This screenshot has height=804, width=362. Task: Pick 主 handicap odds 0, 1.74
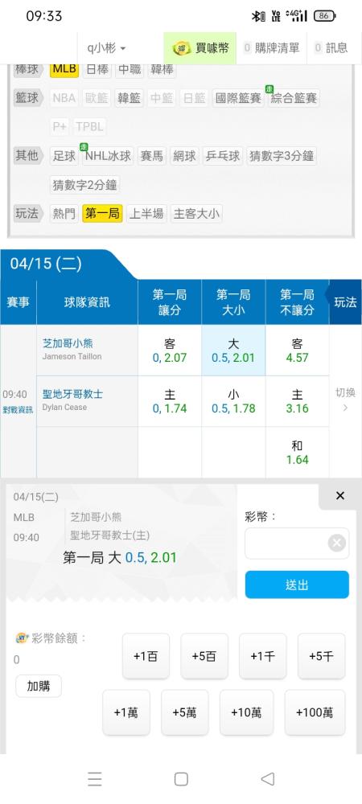coord(169,401)
